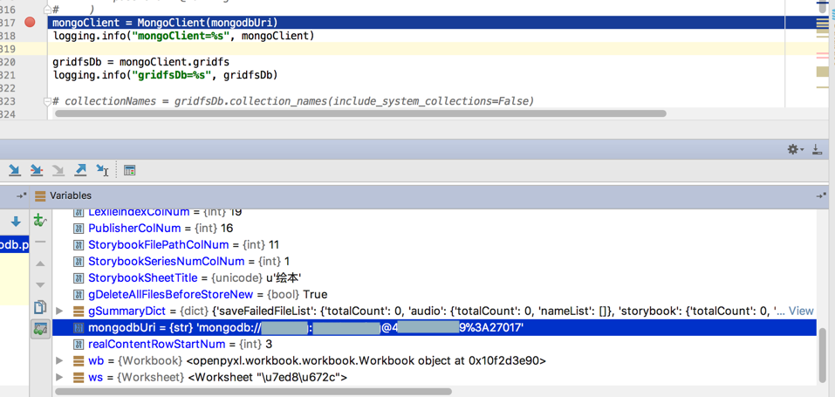
Task: Select the LexileIndexColNum variable row
Action: click(435, 213)
